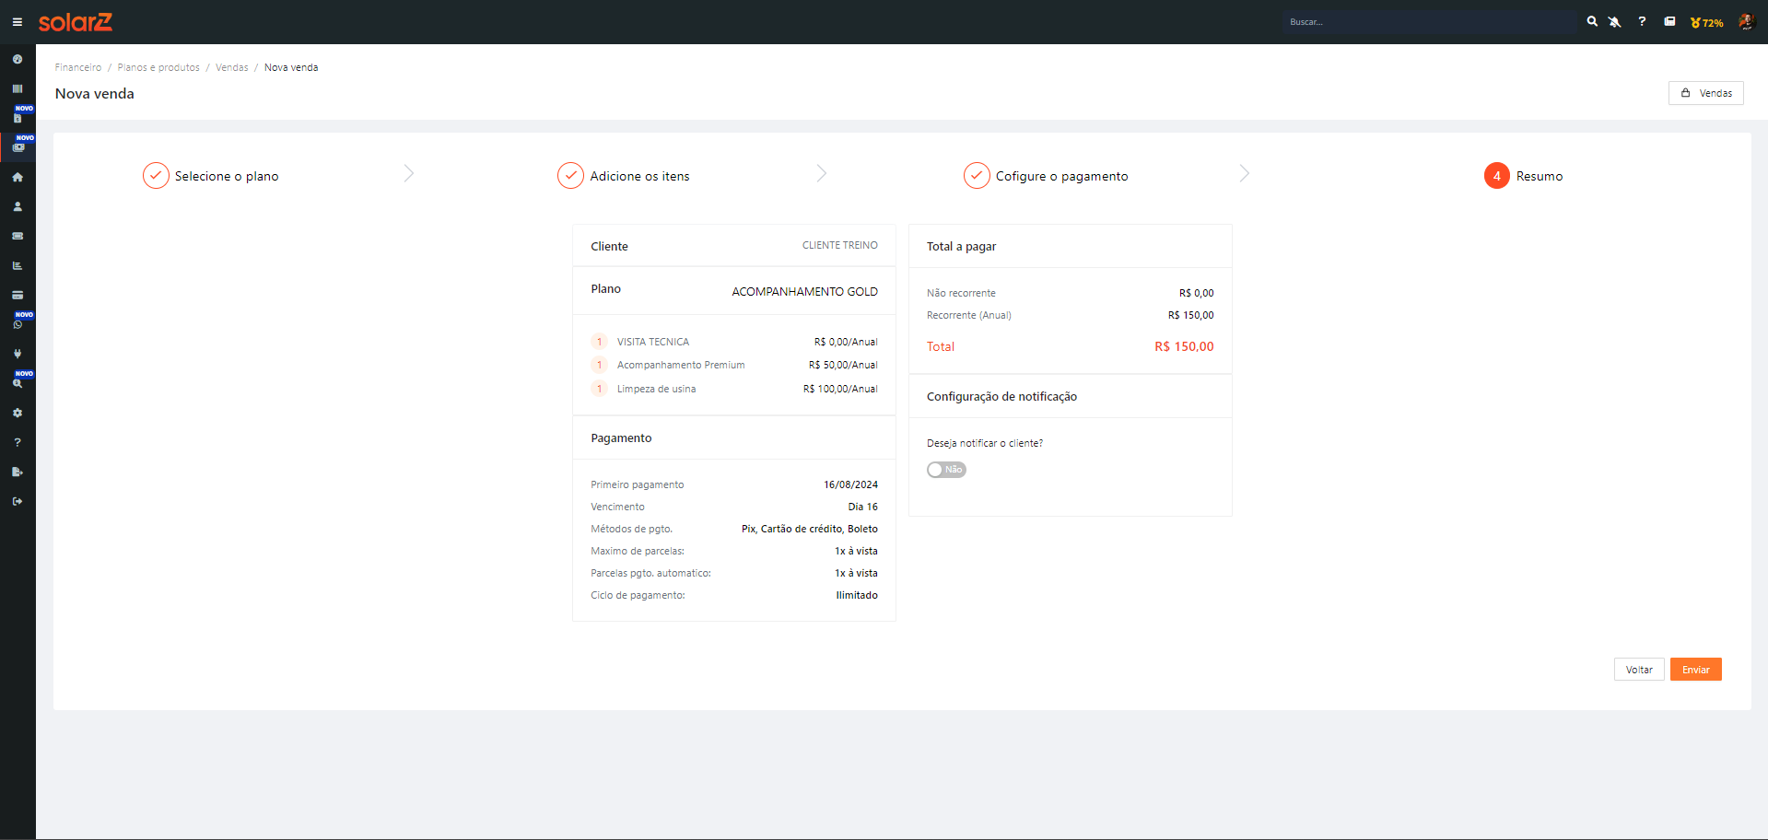Click the logout icon at the sidebar bottom
Viewport: 1768px width, 840px height.
tap(18, 501)
